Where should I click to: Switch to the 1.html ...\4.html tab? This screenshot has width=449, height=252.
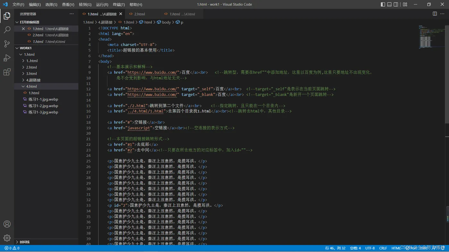click(x=182, y=14)
